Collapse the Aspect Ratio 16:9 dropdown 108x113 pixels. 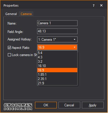coord(57,47)
